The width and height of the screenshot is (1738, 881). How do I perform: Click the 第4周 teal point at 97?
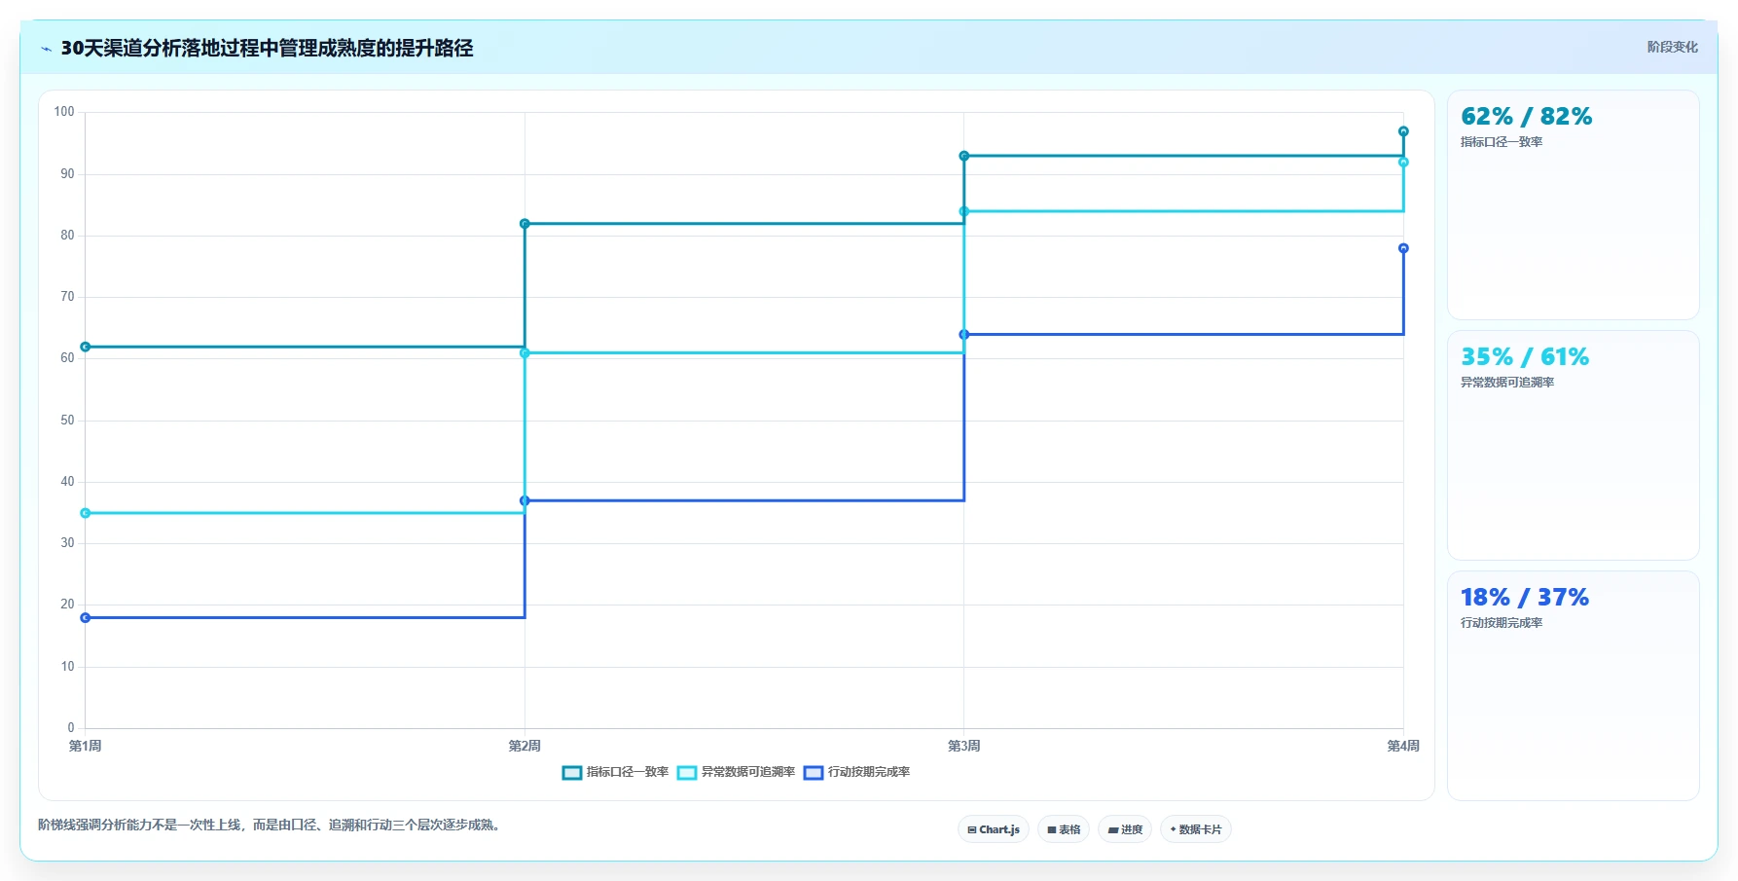[1403, 131]
